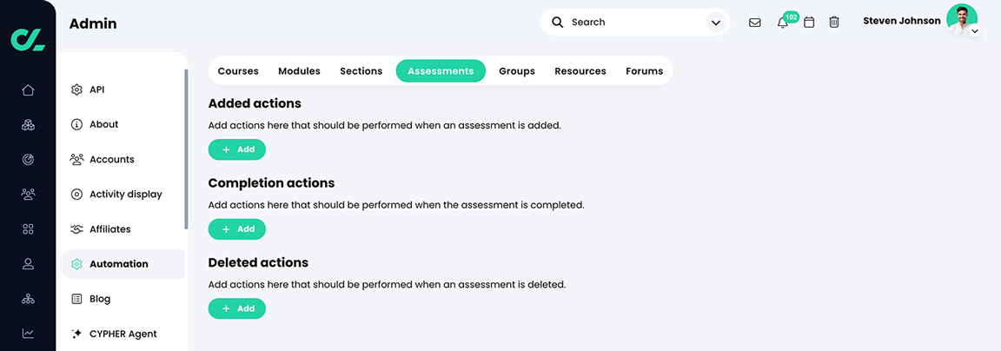The image size is (1001, 351).
Task: Open the cubes catalog icon in left rail
Action: pos(28,125)
